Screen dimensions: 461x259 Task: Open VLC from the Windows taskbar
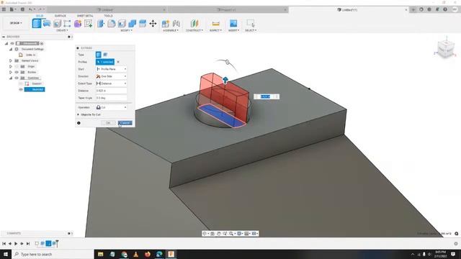coord(136,254)
